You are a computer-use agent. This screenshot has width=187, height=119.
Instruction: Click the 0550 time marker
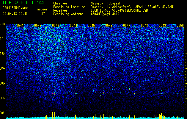pyautogui.click(x=180, y=26)
